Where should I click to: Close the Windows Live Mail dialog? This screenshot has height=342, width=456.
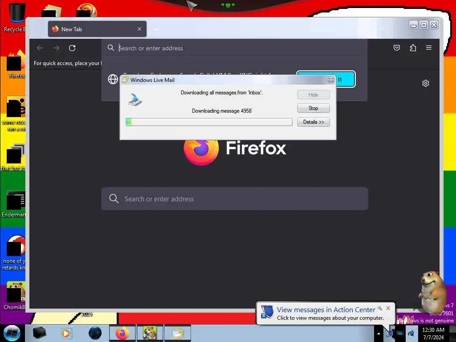click(x=331, y=80)
